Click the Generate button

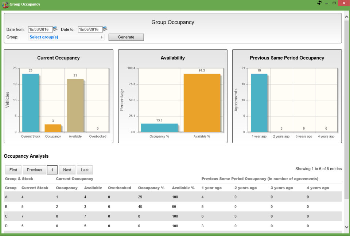[x=126, y=37]
